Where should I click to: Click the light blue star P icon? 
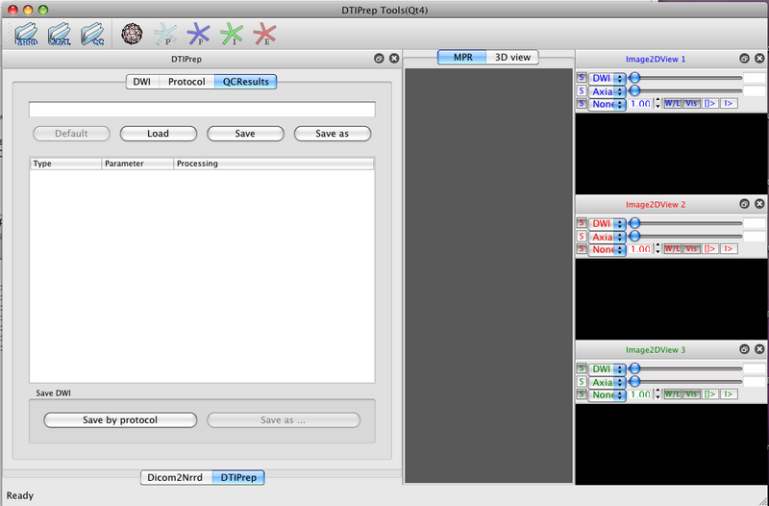point(164,36)
